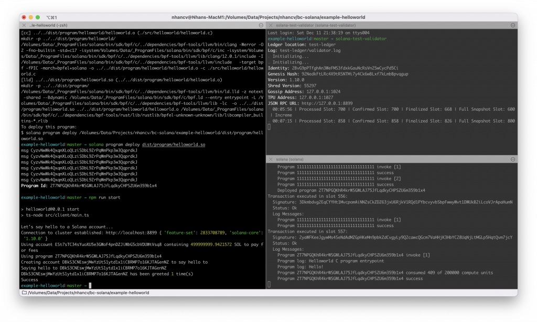Click the window title nhancv@Nhans-MacM1 path

(268, 17)
